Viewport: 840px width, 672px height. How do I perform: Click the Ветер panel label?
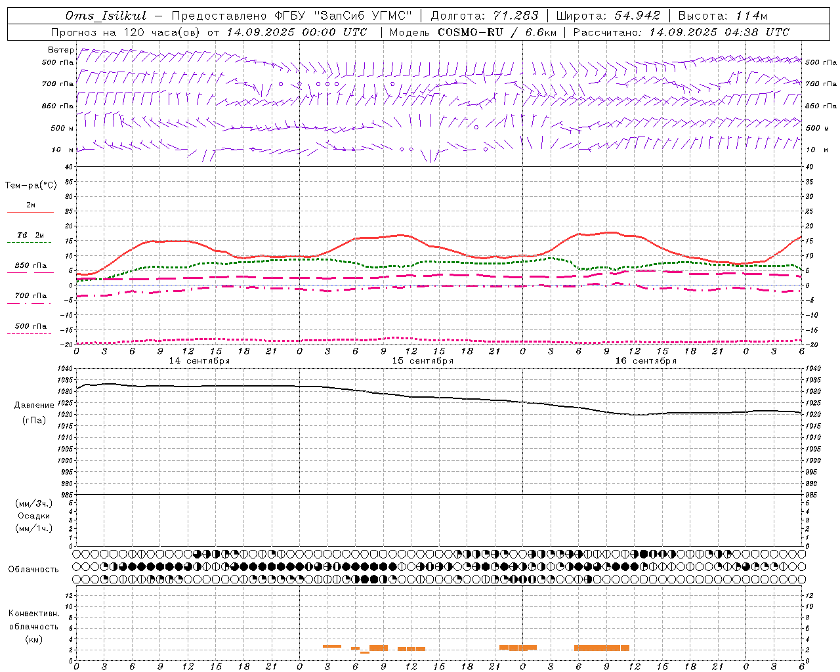60,50
